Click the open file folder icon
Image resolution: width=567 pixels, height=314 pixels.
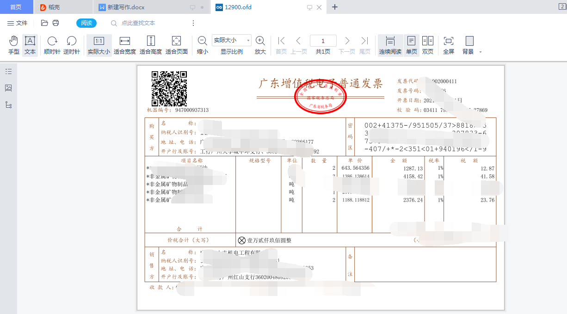click(44, 23)
